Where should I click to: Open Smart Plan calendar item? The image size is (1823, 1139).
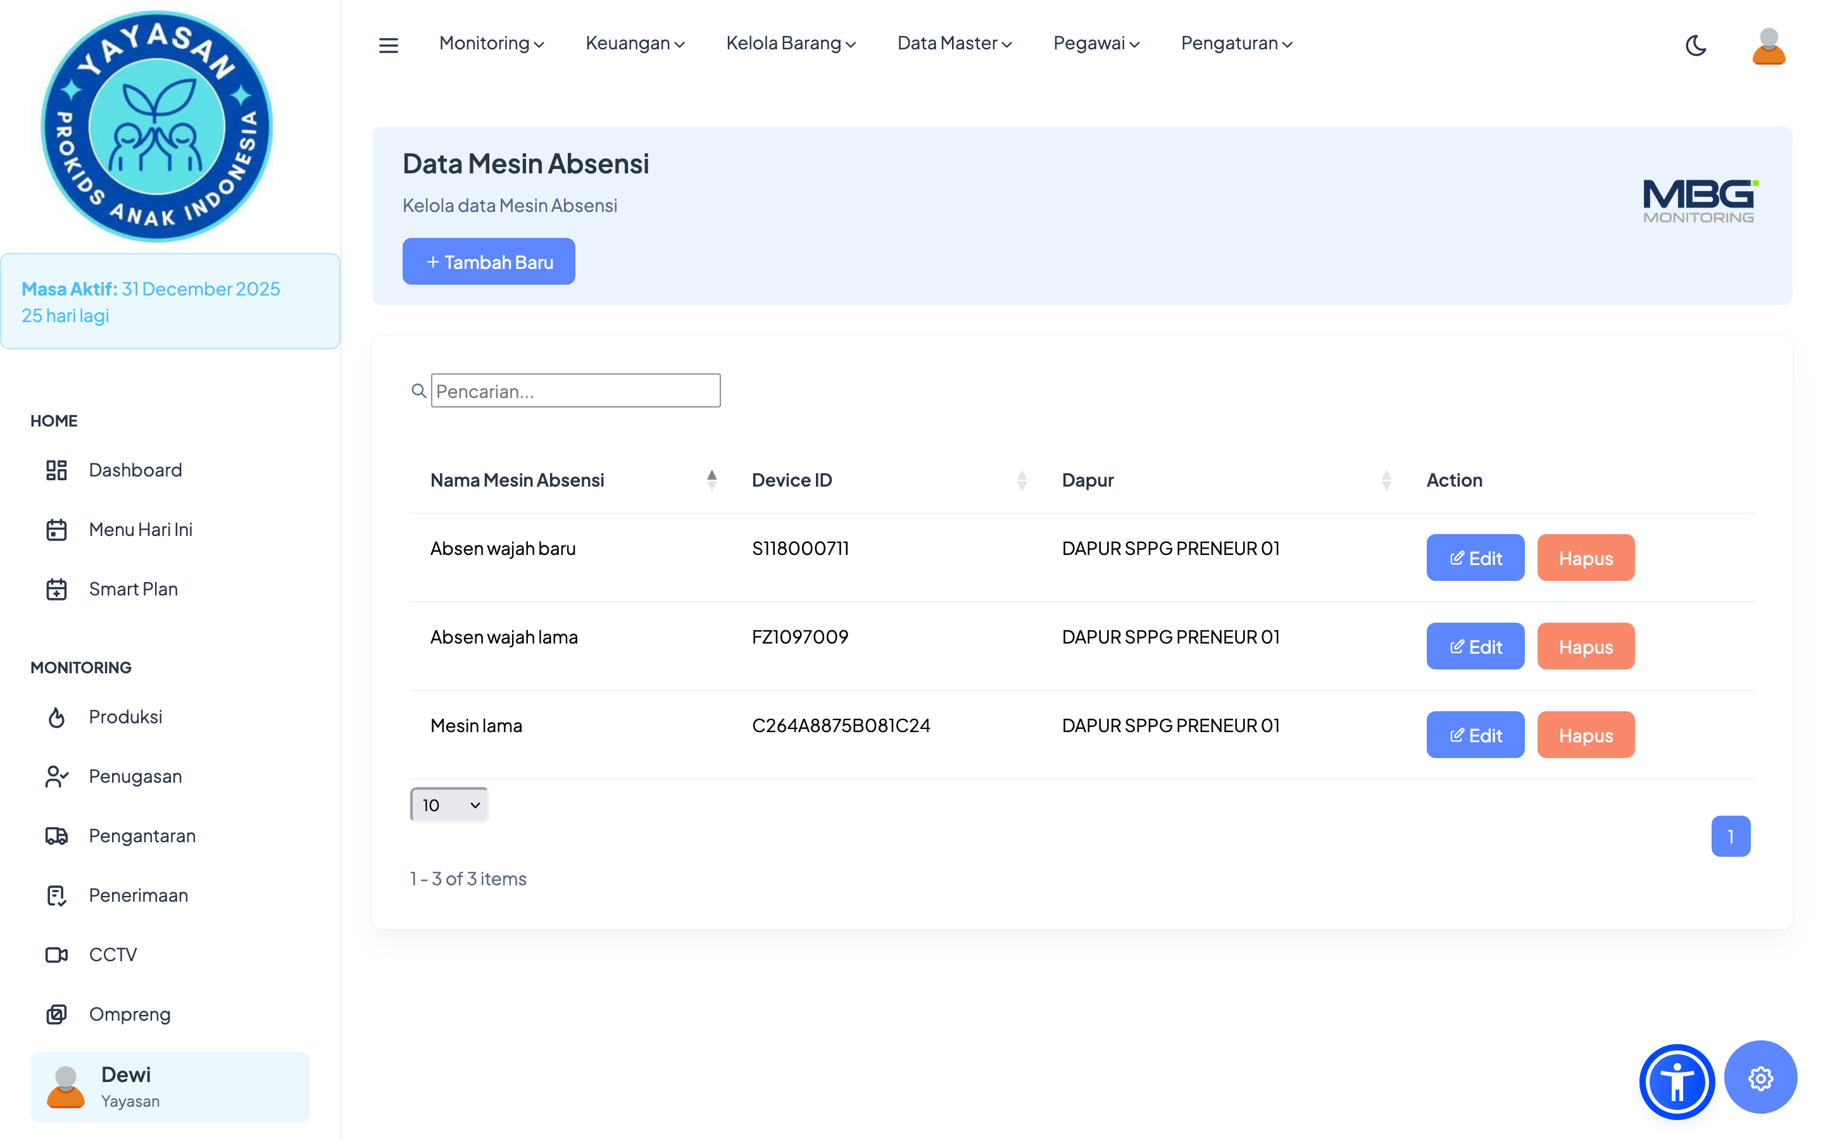point(132,589)
